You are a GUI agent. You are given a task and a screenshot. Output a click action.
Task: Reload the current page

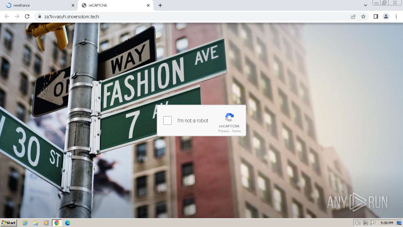click(x=27, y=16)
